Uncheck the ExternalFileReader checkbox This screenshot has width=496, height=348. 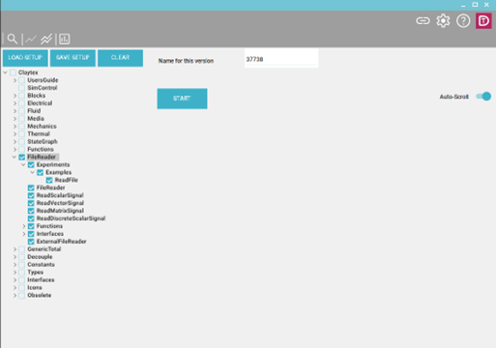pyautogui.click(x=31, y=242)
